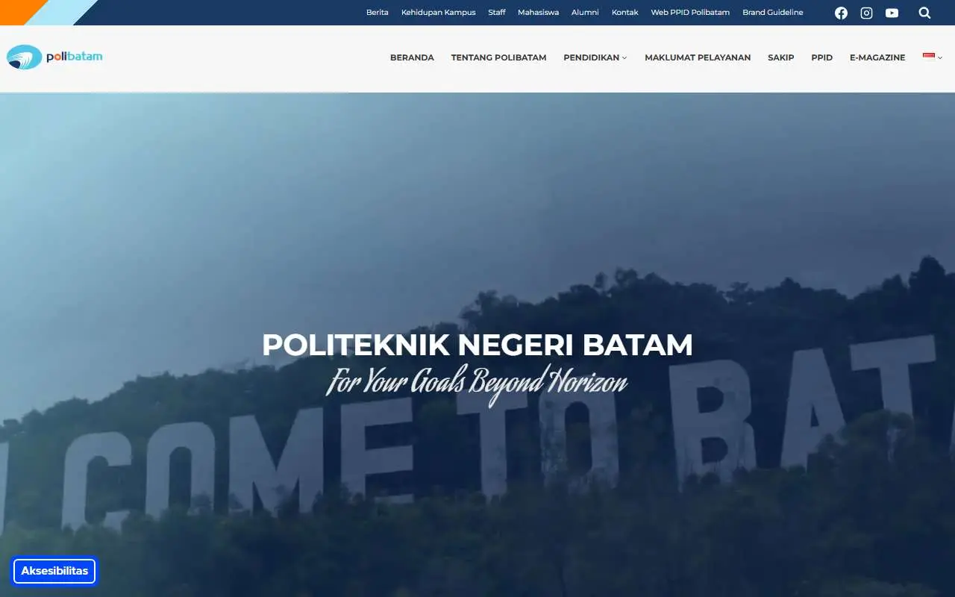Open the Brand Guideline link
The height and width of the screenshot is (597, 955).
coord(773,13)
